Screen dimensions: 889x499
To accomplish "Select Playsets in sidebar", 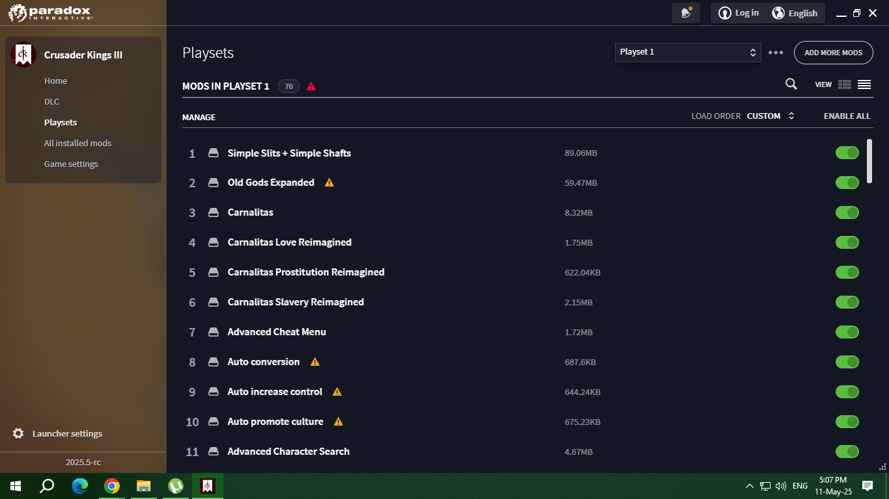I will 61,123.
